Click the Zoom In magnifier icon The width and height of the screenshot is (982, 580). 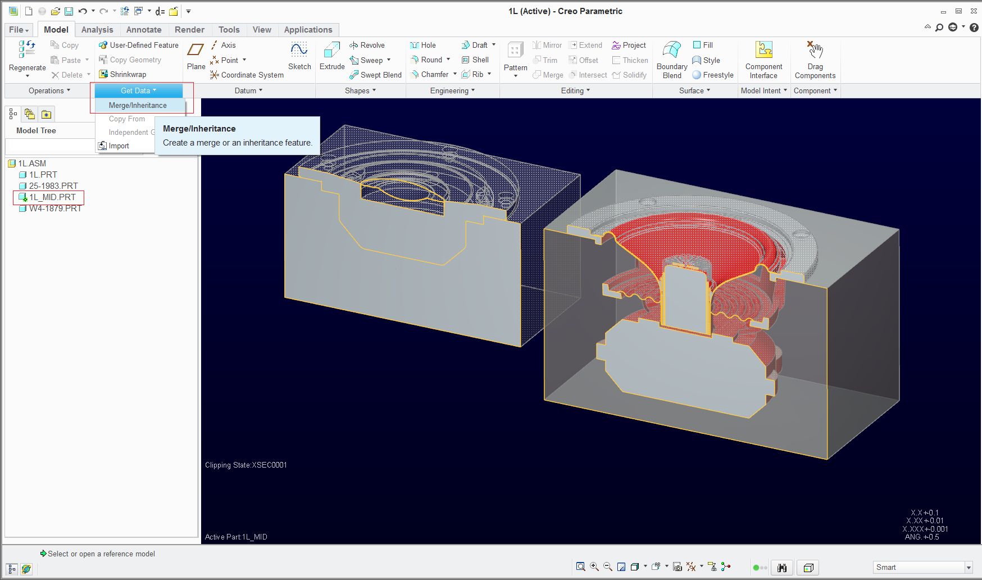[594, 567]
